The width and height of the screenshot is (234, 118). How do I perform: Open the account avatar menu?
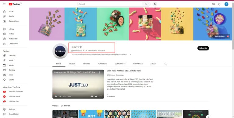(x=226, y=4)
